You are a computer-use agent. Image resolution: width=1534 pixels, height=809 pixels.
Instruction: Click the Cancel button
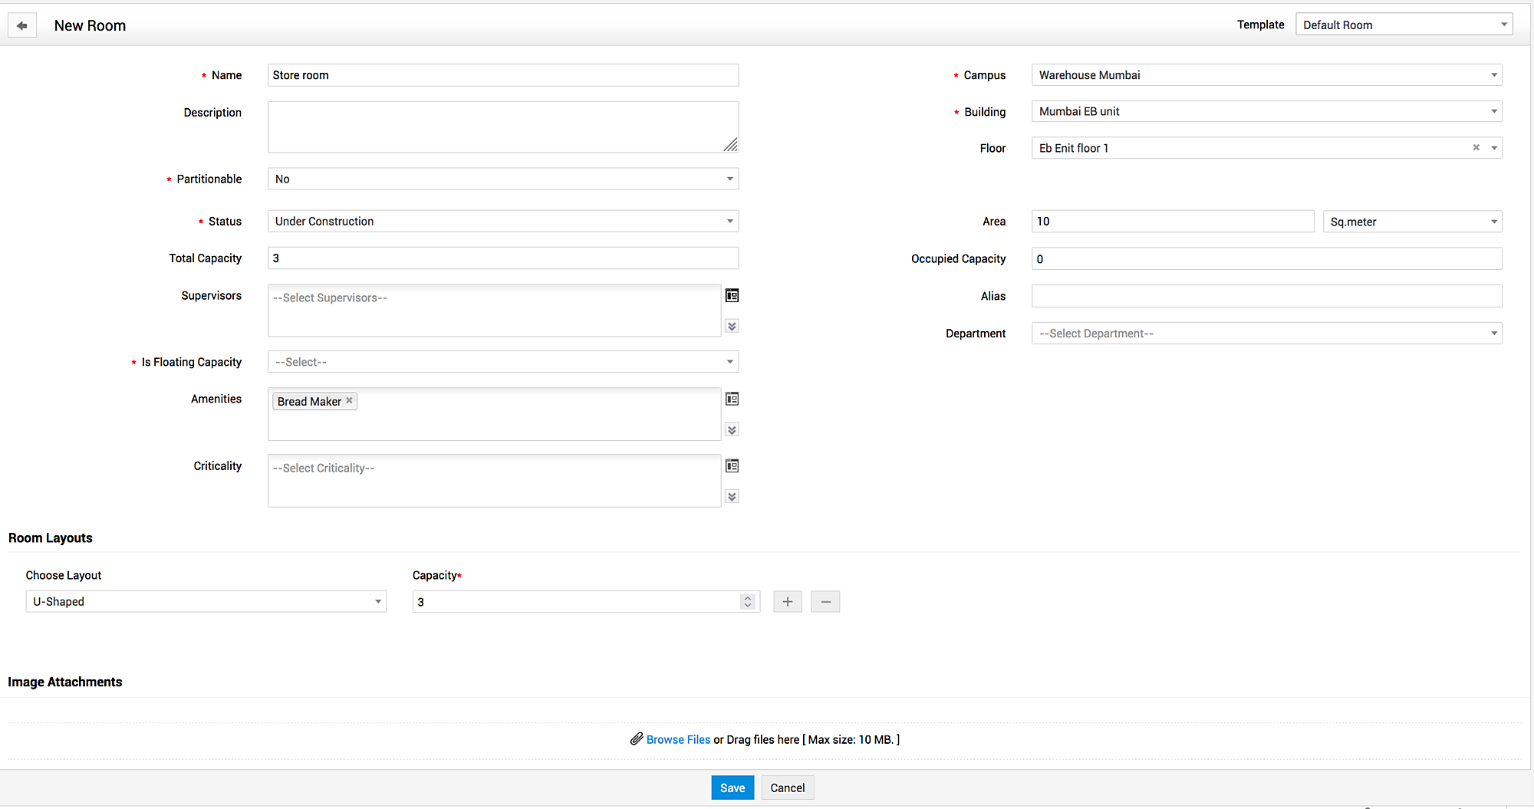(x=788, y=788)
